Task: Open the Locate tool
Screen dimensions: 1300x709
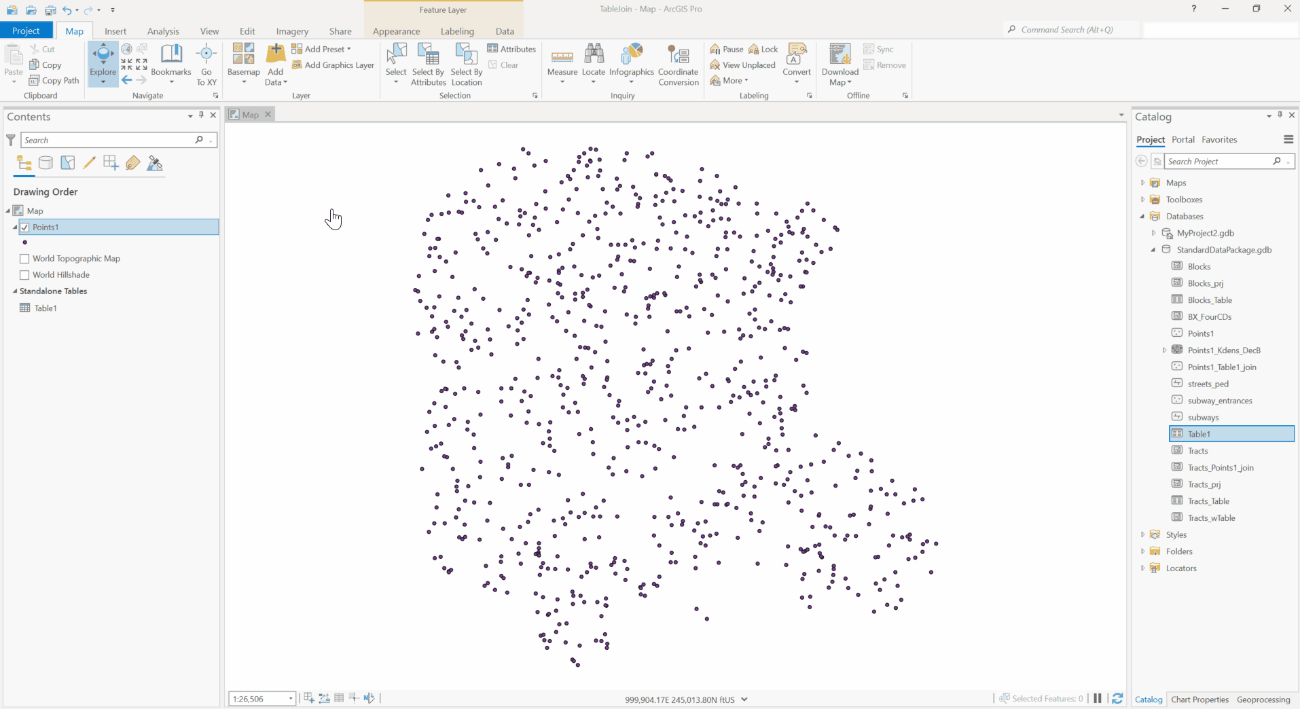Action: click(x=594, y=62)
